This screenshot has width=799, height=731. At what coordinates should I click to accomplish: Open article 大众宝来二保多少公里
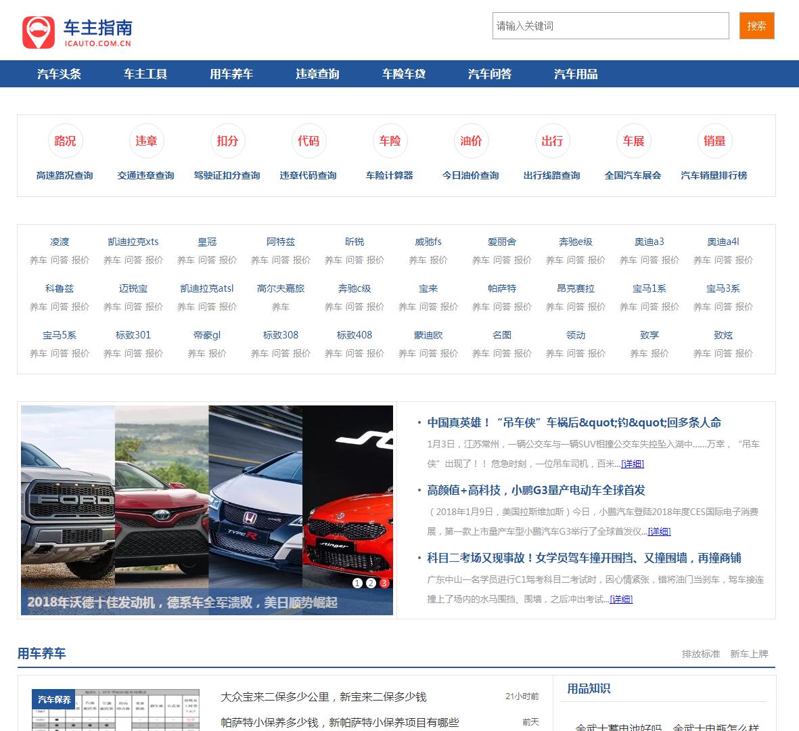[323, 697]
